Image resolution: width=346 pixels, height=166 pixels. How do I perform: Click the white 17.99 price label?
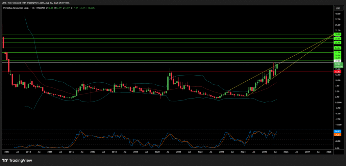click(337, 61)
